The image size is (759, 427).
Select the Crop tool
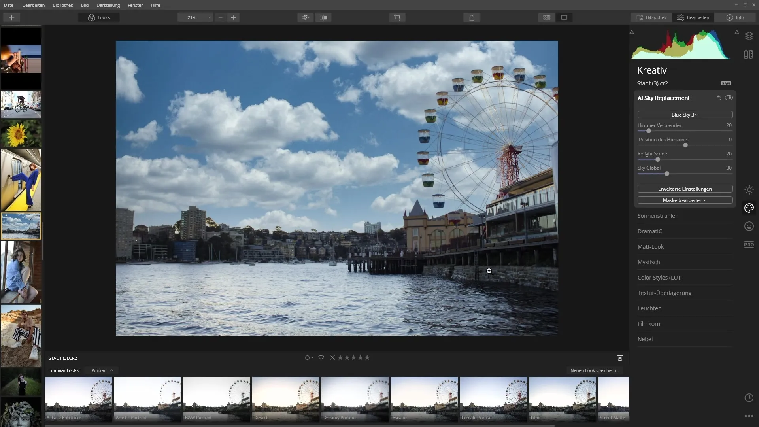[397, 17]
